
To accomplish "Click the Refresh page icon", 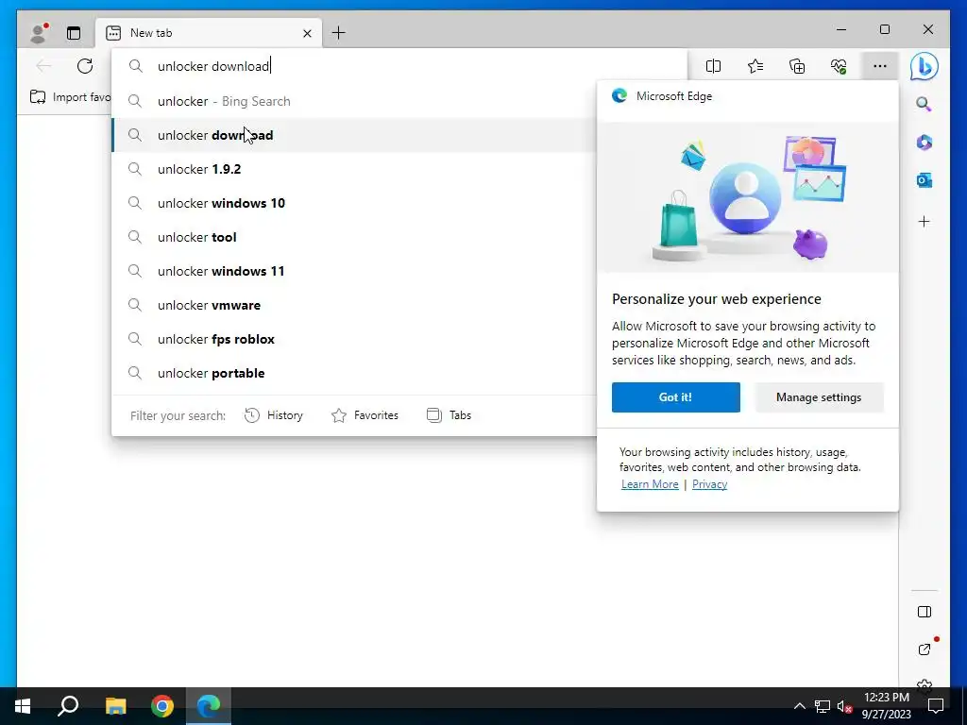I will click(85, 66).
